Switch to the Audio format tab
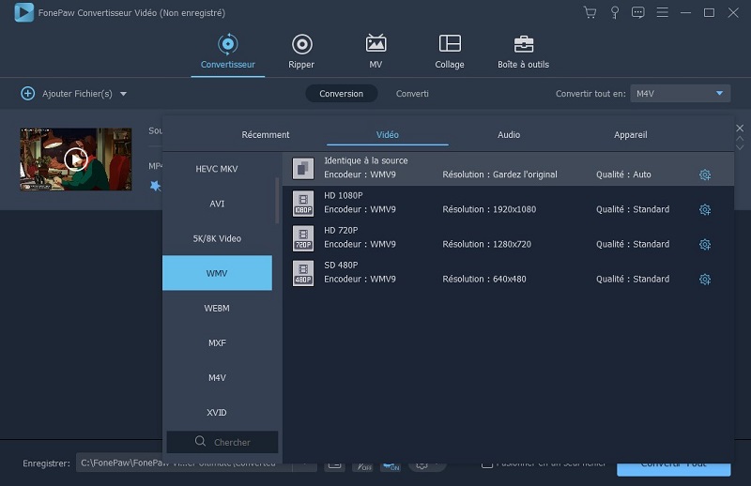The width and height of the screenshot is (751, 486). pyautogui.click(x=509, y=135)
